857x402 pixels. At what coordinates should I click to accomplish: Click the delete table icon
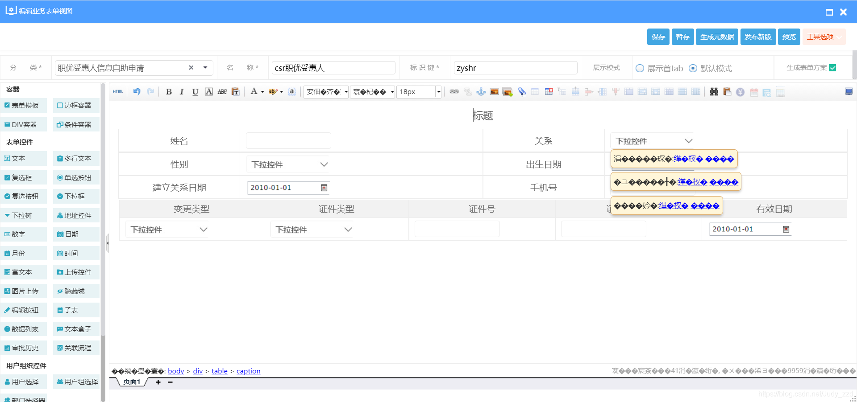[x=549, y=92]
